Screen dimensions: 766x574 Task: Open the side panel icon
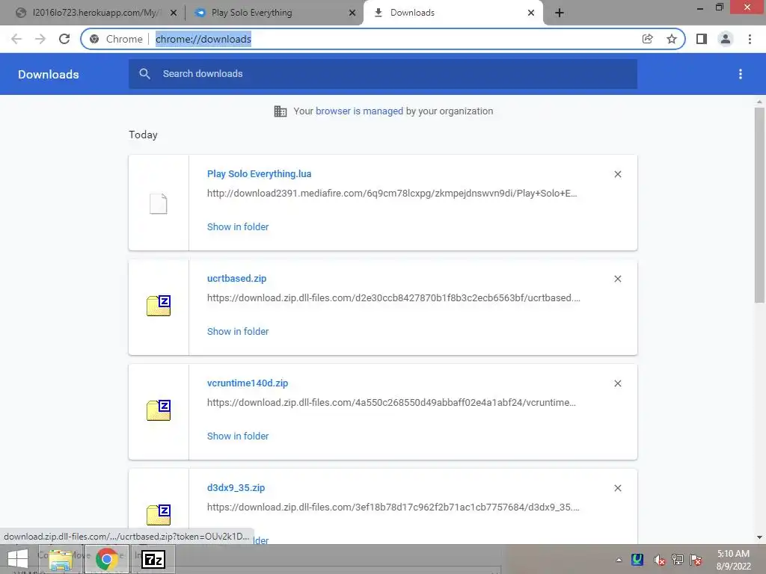[702, 39]
